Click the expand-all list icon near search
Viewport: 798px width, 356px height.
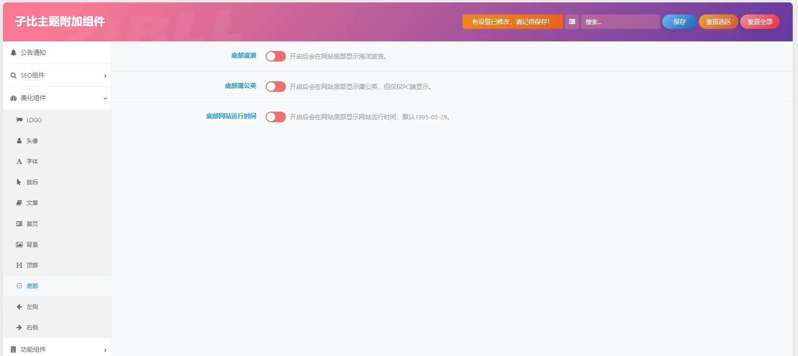572,22
